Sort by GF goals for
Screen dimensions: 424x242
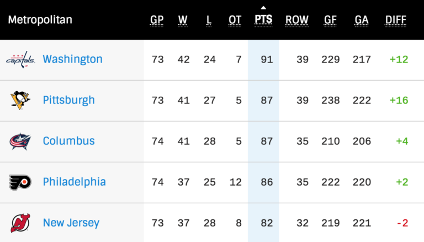331,20
